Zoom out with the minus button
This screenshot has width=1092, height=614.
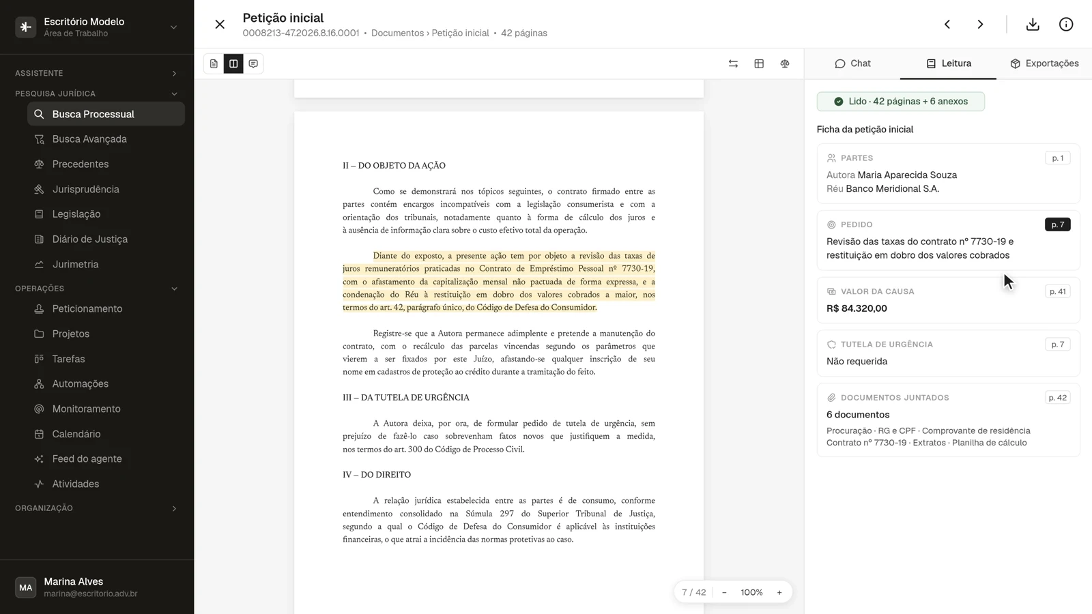[724, 592]
